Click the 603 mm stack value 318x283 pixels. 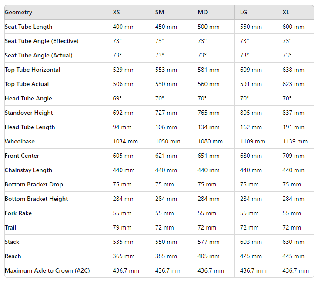click(x=251, y=242)
